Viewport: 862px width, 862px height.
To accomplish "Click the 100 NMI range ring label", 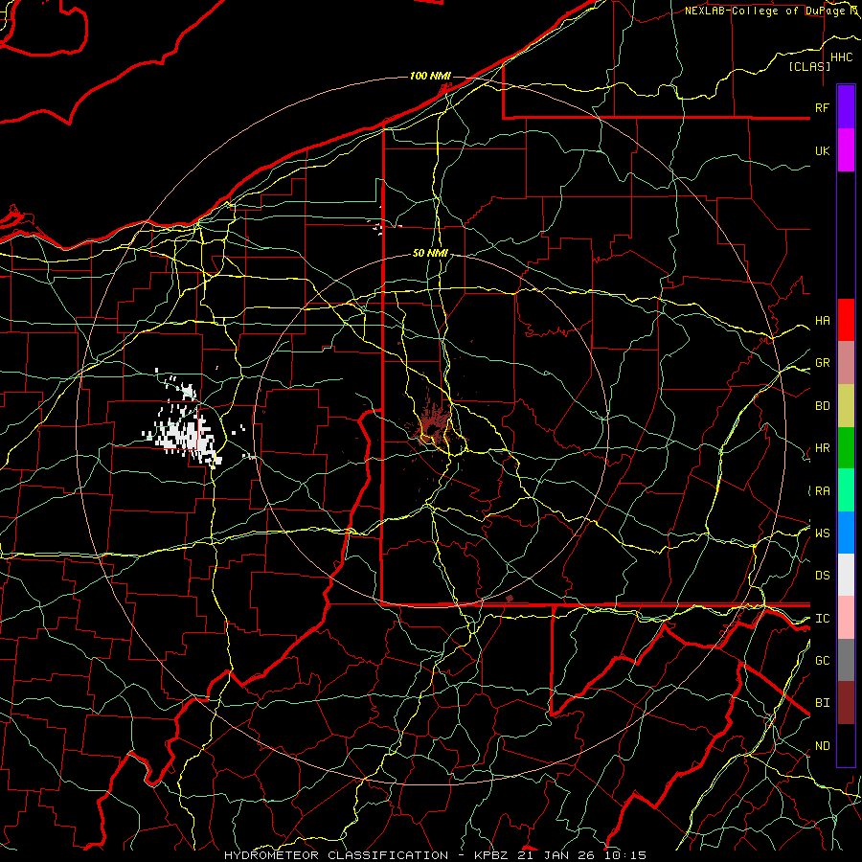I will (x=430, y=76).
